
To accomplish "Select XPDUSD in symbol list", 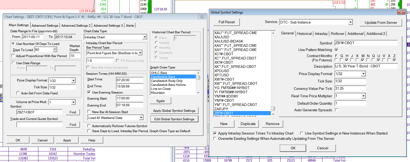I will 242,71.
